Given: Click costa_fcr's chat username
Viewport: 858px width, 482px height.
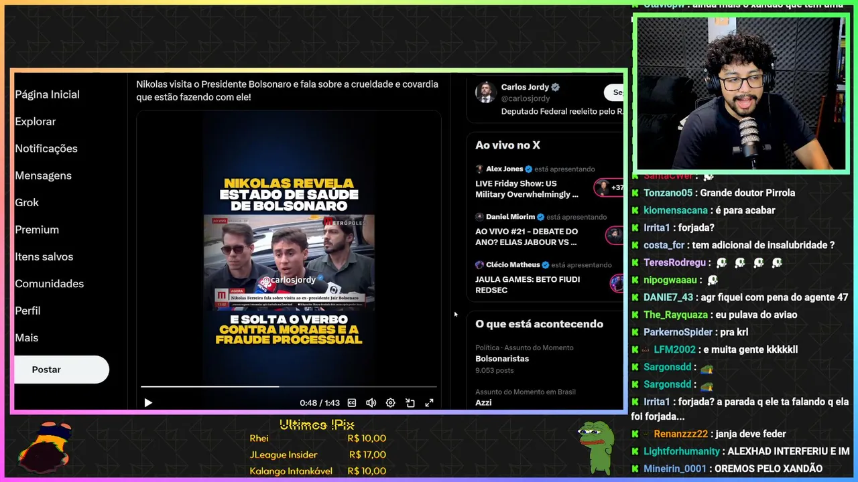Looking at the screenshot, I should click(x=664, y=245).
